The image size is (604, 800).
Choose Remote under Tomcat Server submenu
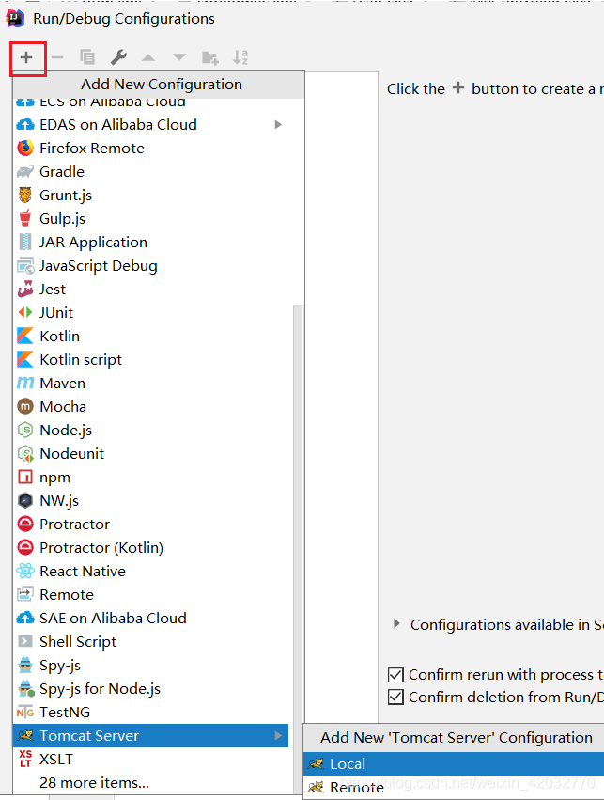tap(454, 787)
